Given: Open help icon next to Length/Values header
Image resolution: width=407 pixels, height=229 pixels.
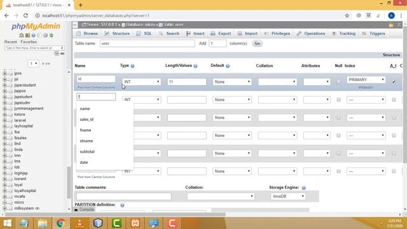Looking at the screenshot, I should tap(195, 66).
